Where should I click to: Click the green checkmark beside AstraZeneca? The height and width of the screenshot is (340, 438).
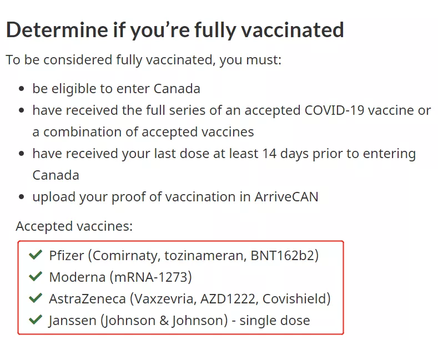coord(36,298)
